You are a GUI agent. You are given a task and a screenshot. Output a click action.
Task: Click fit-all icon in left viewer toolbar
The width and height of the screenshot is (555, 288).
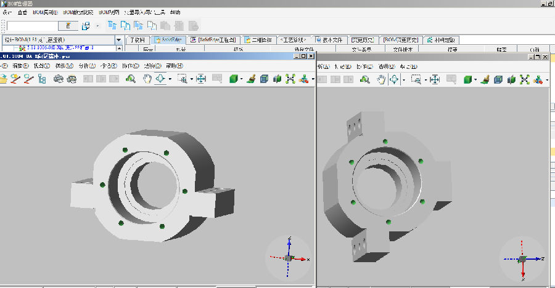point(201,79)
